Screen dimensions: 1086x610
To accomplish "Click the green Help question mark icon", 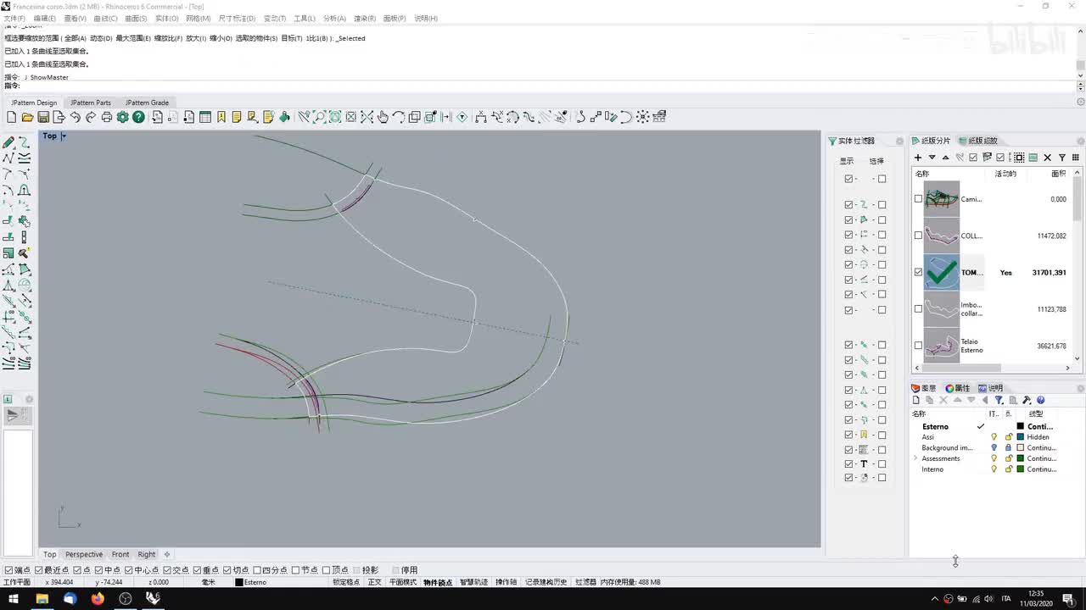I will (138, 117).
